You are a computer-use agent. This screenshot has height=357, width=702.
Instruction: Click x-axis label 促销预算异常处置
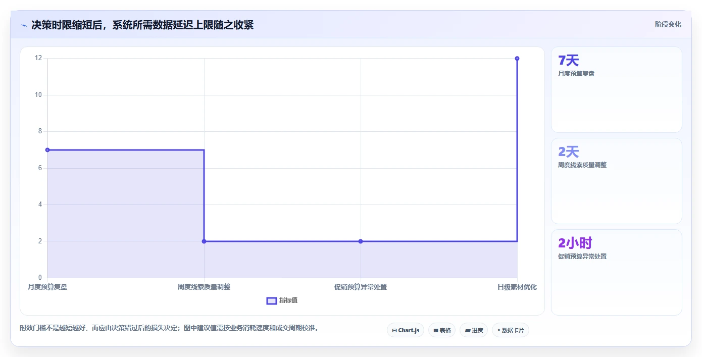361,287
